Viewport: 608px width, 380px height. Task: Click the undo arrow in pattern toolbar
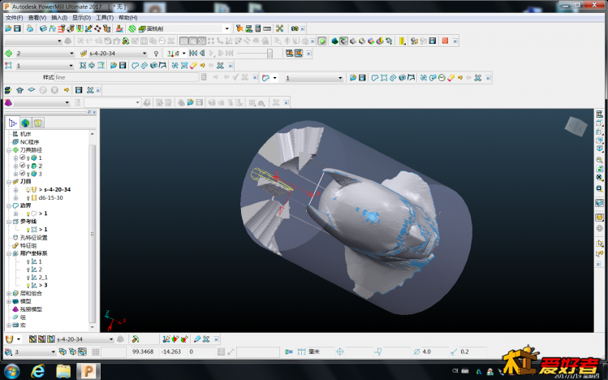pos(202,66)
